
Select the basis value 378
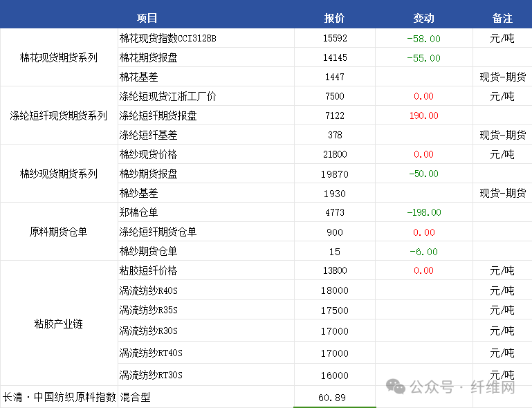[x=335, y=135]
